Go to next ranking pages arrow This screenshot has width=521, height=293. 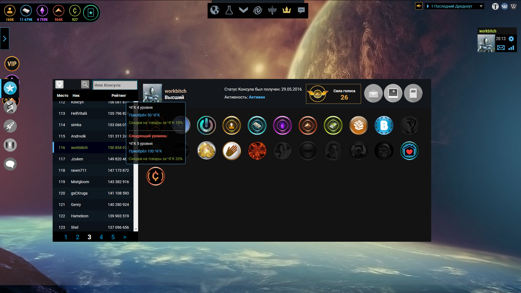125,237
